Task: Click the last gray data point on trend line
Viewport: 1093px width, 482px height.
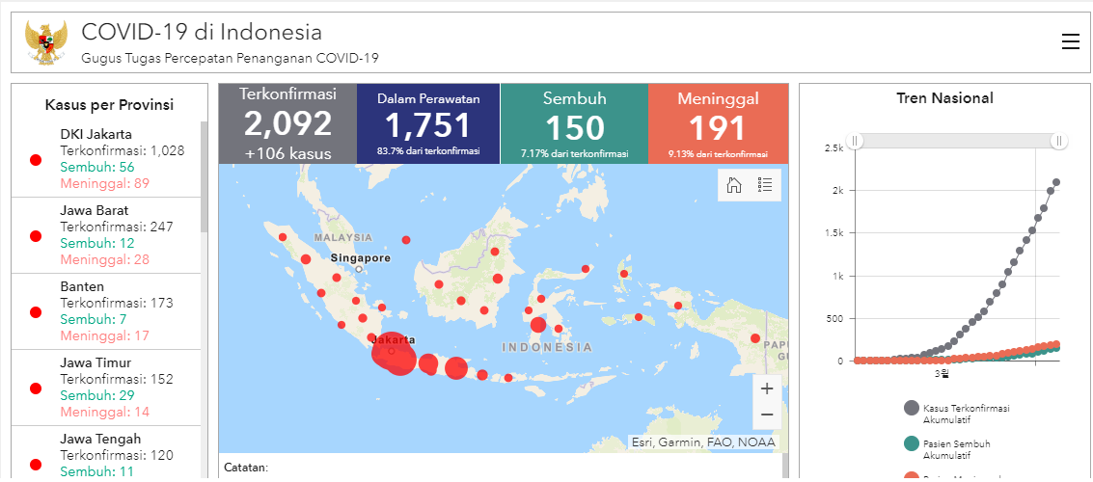Action: 1056,182
